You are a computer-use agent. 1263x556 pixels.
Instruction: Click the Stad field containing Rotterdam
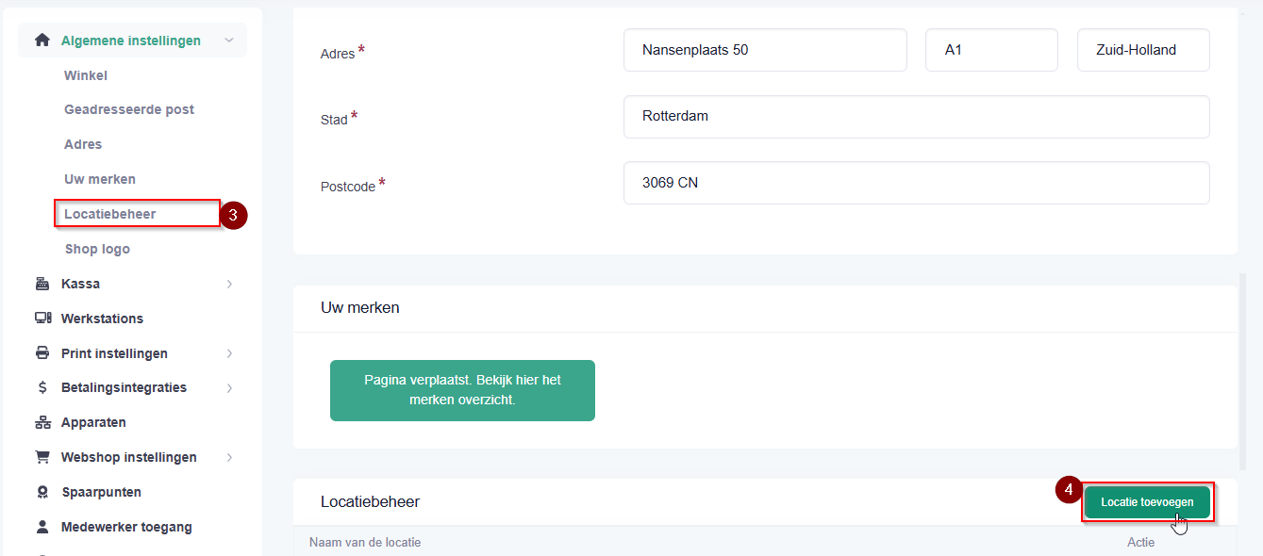[916, 117]
